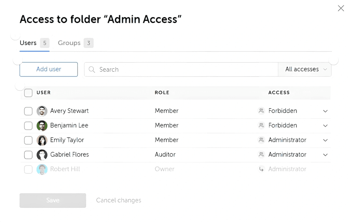Click the name Avery Stewart
Viewport: 350px width, 222px height.
coord(69,111)
